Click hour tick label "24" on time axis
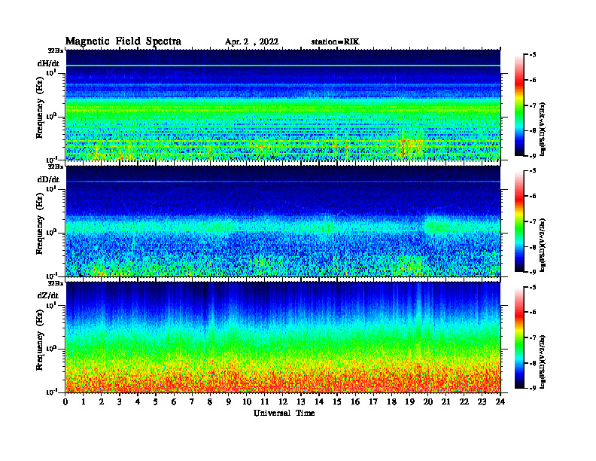Viewport: 596px width, 461px height. 500,401
